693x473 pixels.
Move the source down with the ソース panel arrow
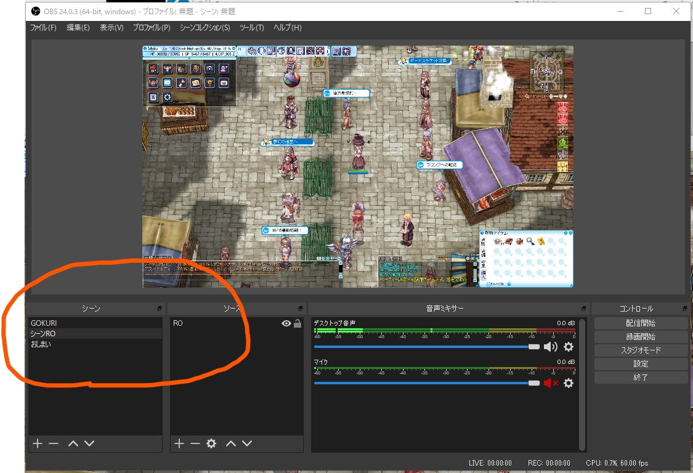pos(247,443)
